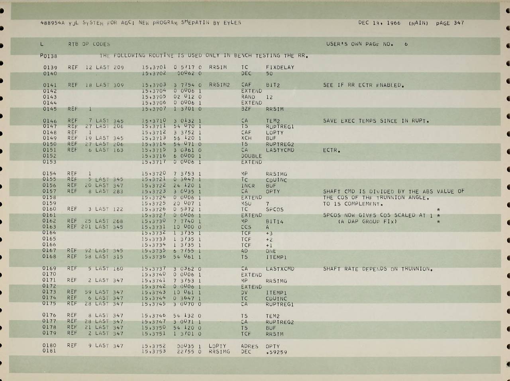Click operand 'BIT14'
The width and height of the screenshot is (510, 381).
pyautogui.click(x=275, y=221)
